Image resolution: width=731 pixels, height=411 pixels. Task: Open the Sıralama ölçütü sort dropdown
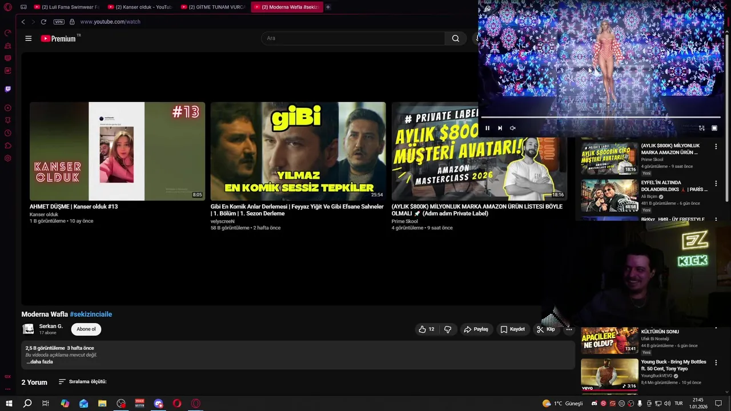[82, 381]
